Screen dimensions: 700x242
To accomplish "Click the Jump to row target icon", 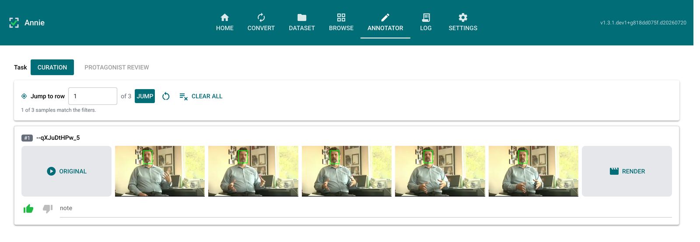I will 24,96.
